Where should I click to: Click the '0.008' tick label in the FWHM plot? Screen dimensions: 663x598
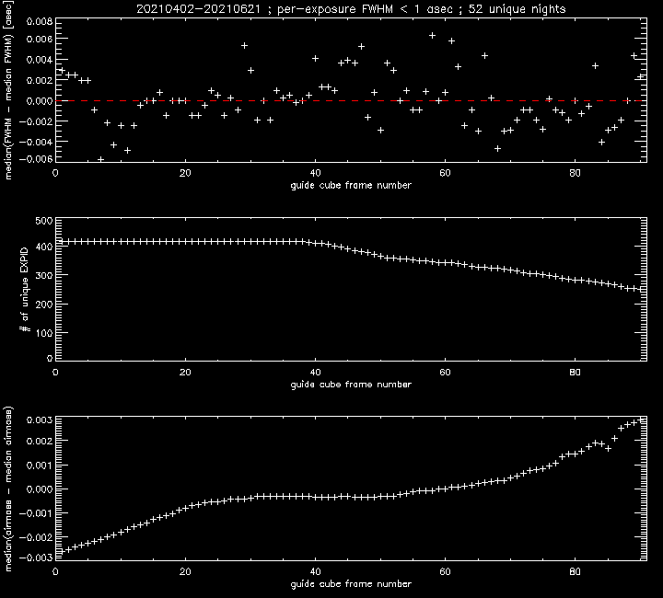point(40,21)
